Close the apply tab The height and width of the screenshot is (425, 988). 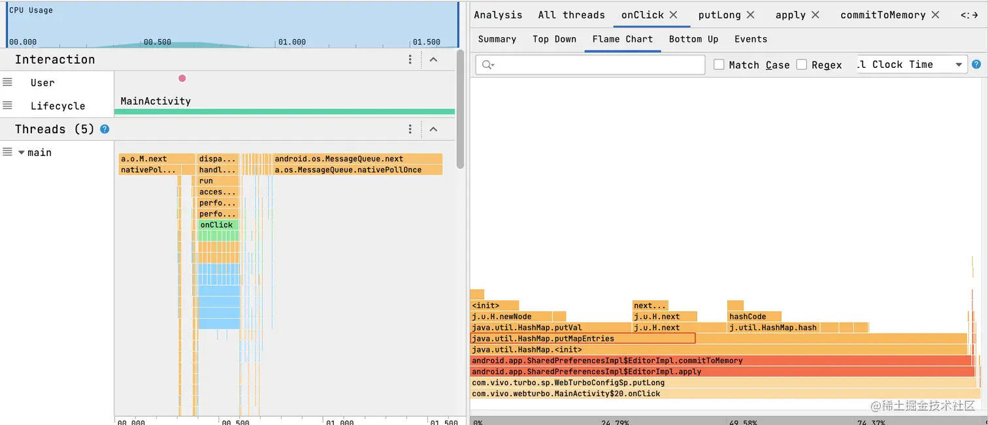[x=815, y=14]
